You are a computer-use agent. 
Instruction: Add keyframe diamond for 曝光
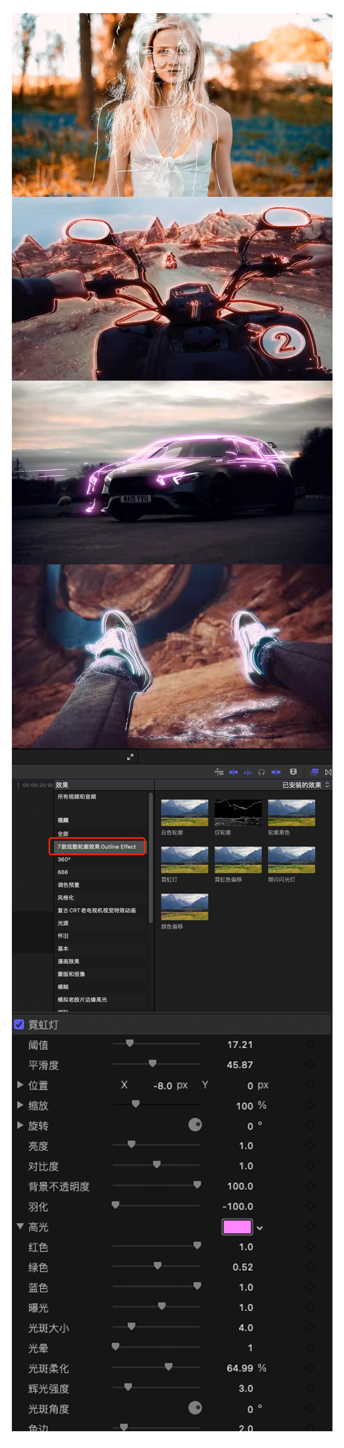(310, 1307)
